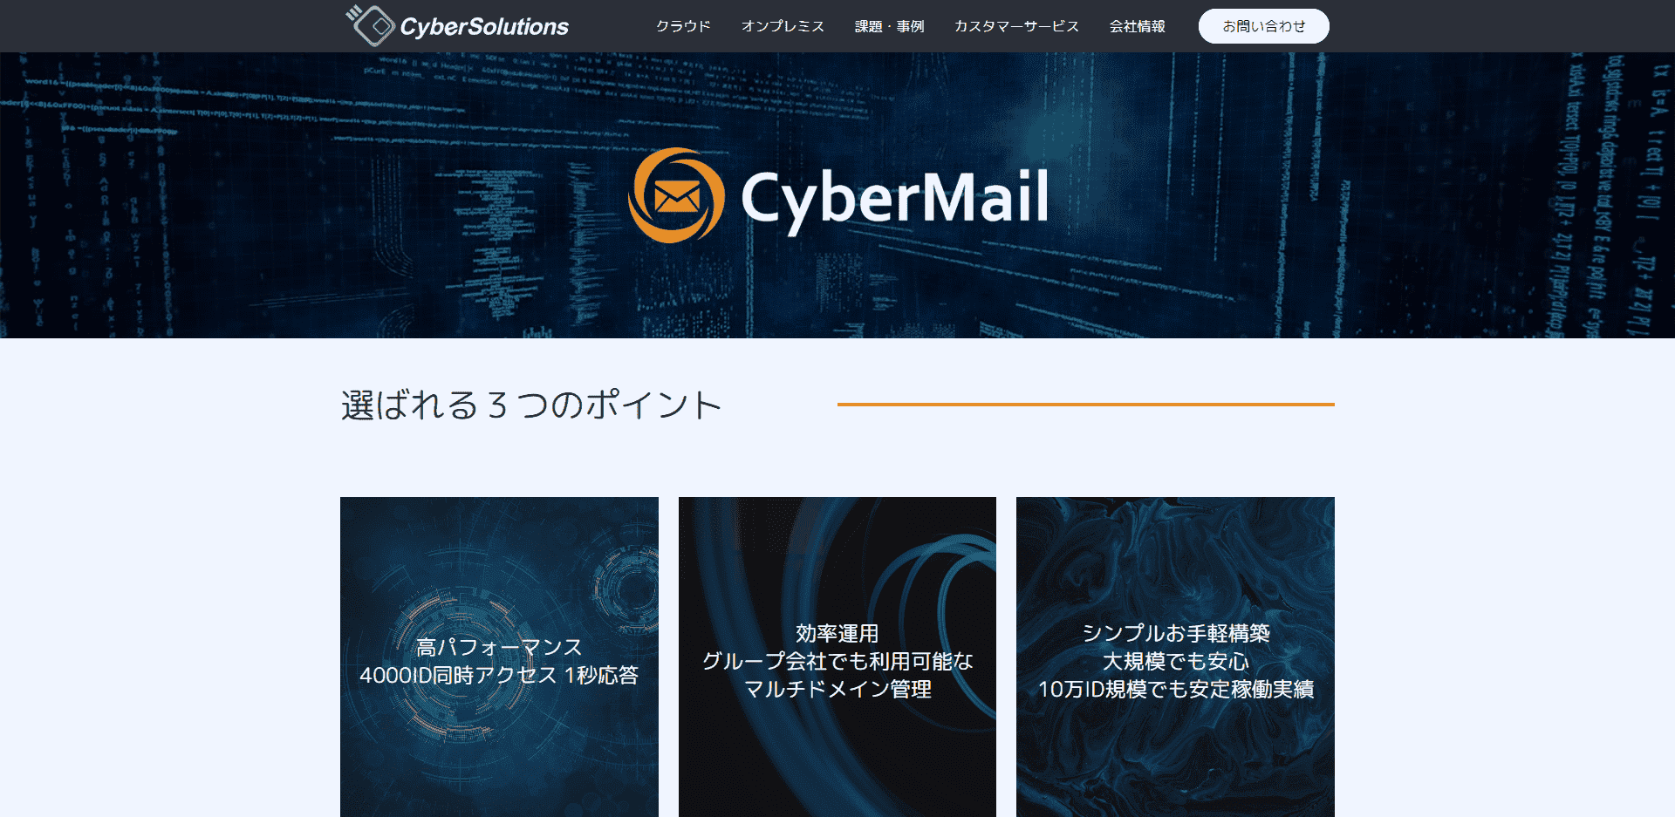1675x817 pixels.
Task: Click the CyberSolutions diamond logo icon
Action: 372,25
